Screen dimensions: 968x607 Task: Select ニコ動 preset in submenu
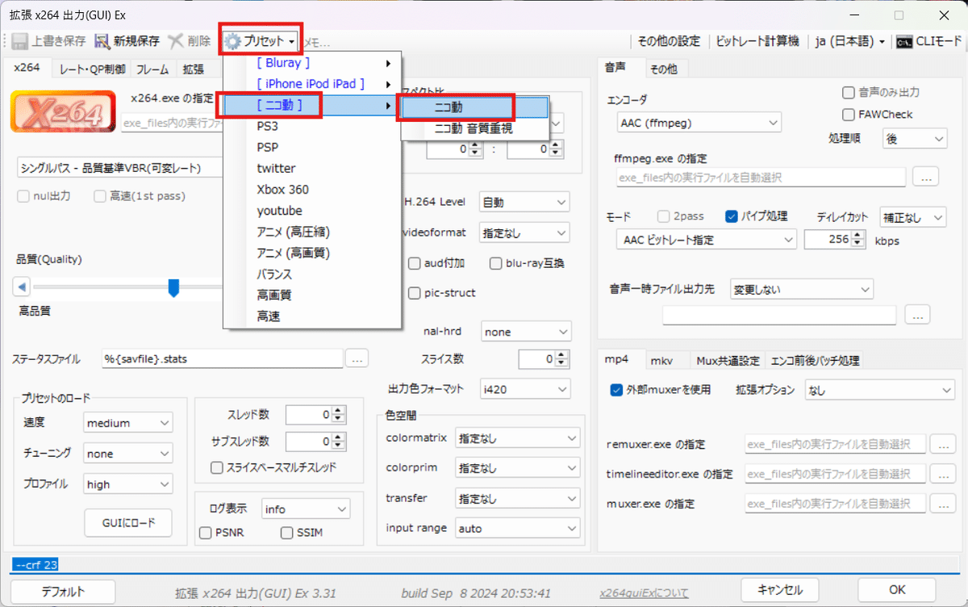tap(474, 107)
